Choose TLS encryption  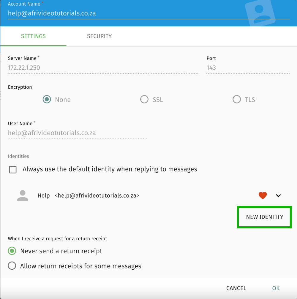point(237,99)
